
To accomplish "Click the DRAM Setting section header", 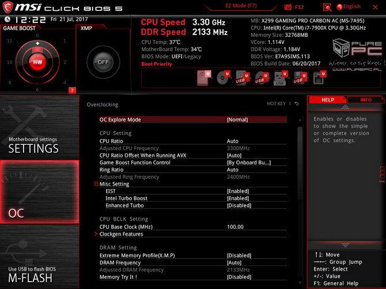I will tap(118, 248).
